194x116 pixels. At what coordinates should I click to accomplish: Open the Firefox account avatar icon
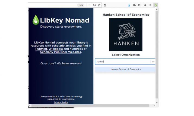145,5
